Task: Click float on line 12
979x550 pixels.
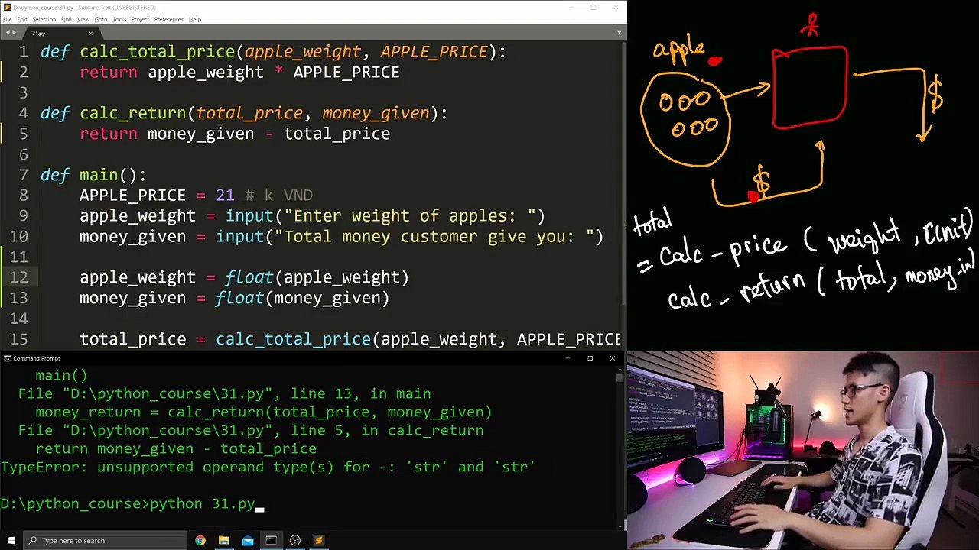Action: tap(249, 277)
